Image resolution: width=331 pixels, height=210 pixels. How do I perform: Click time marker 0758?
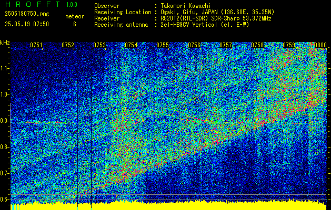pyautogui.click(x=257, y=45)
